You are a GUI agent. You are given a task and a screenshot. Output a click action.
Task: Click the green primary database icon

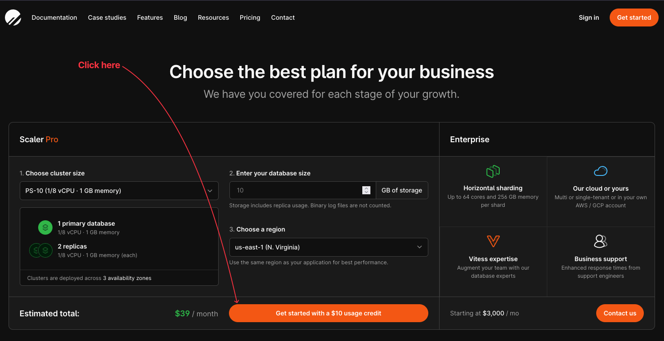pyautogui.click(x=45, y=227)
